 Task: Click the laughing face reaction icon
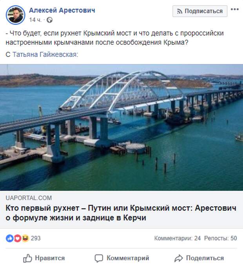25,238
